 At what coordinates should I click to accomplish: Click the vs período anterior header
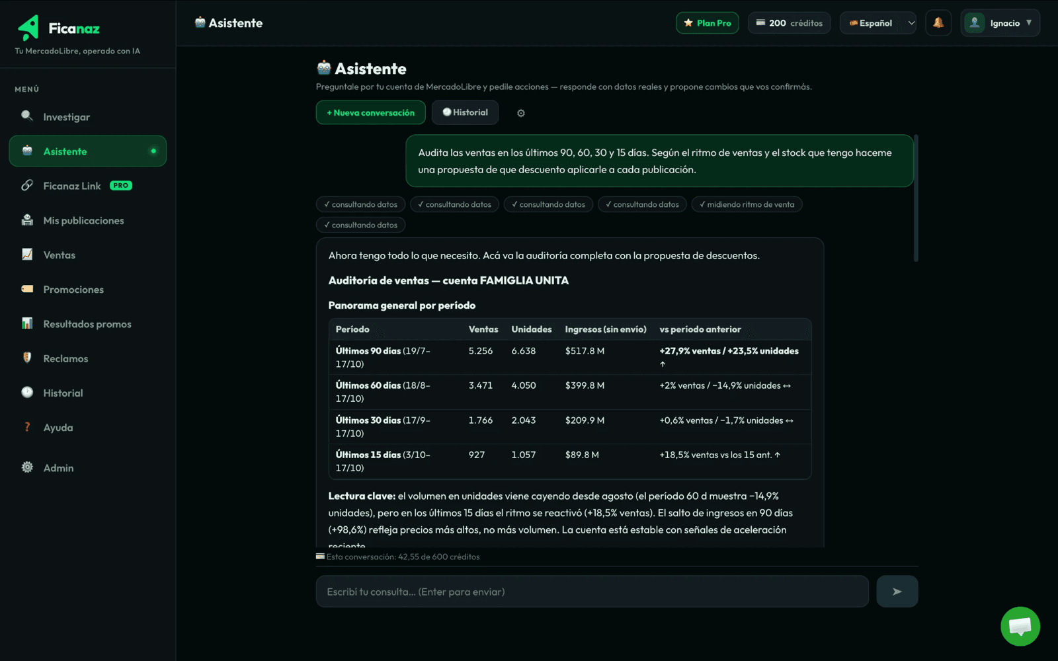click(x=700, y=329)
